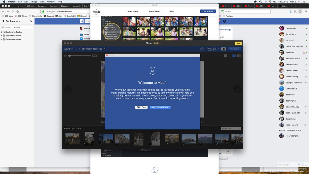Select the Alcatraz island photo thumbnail
309x174 pixels.
pyautogui.click(x=189, y=139)
